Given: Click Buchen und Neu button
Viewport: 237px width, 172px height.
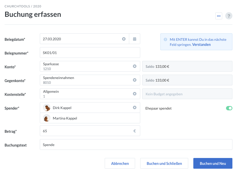Looking at the screenshot, I should pyautogui.click(x=213, y=163).
